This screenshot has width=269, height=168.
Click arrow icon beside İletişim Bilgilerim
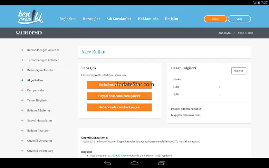[22, 110]
